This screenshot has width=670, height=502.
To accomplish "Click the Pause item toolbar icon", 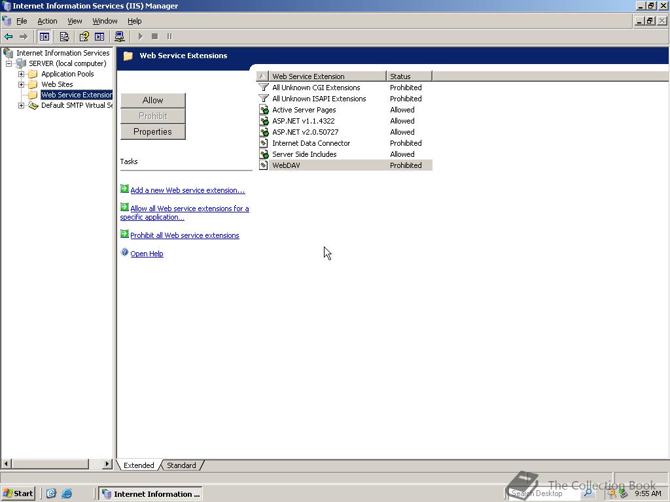I will pyautogui.click(x=169, y=37).
